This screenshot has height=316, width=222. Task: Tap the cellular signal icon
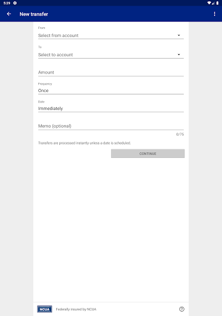(213, 3)
